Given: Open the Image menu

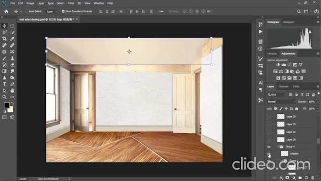Looking at the screenshot, I should (x=30, y=3).
